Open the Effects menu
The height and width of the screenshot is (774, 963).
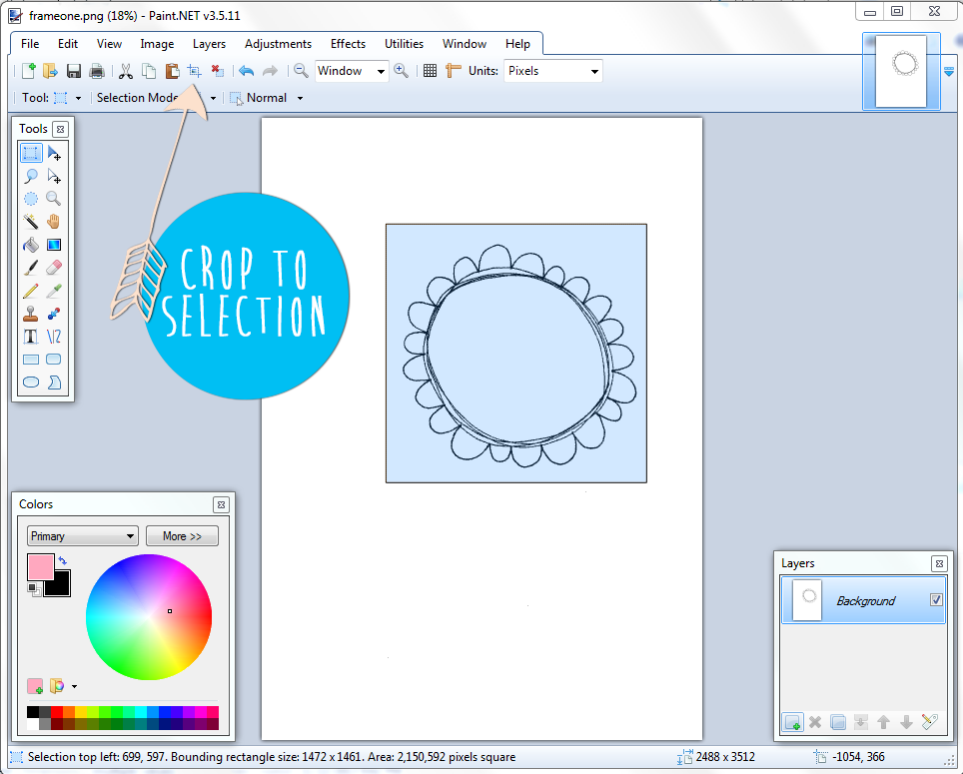click(x=348, y=44)
